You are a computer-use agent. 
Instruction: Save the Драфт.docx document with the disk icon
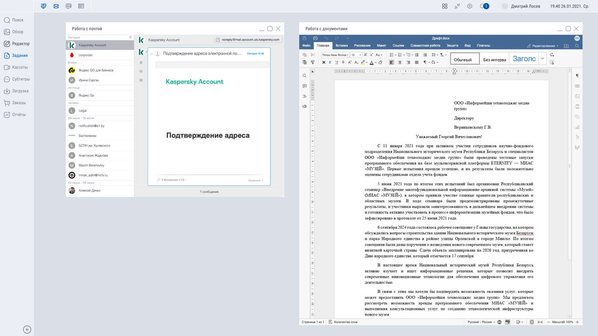coord(304,38)
